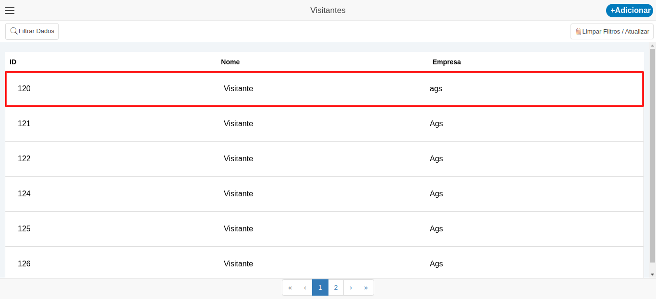Image resolution: width=656 pixels, height=299 pixels.
Task: Open the Filtrar Dados filter
Action: point(32,31)
